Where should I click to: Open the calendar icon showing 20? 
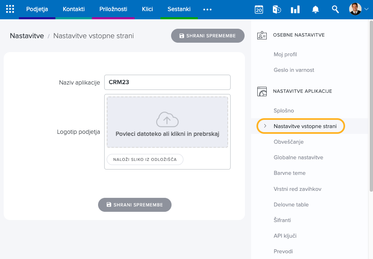pos(259,9)
